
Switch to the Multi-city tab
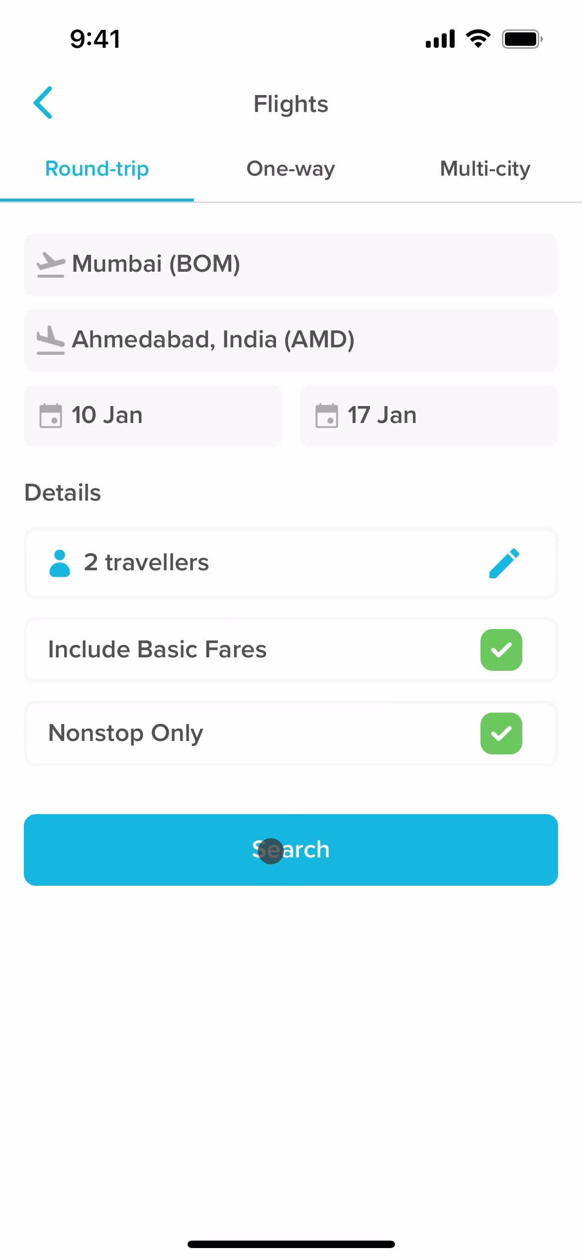(x=485, y=169)
